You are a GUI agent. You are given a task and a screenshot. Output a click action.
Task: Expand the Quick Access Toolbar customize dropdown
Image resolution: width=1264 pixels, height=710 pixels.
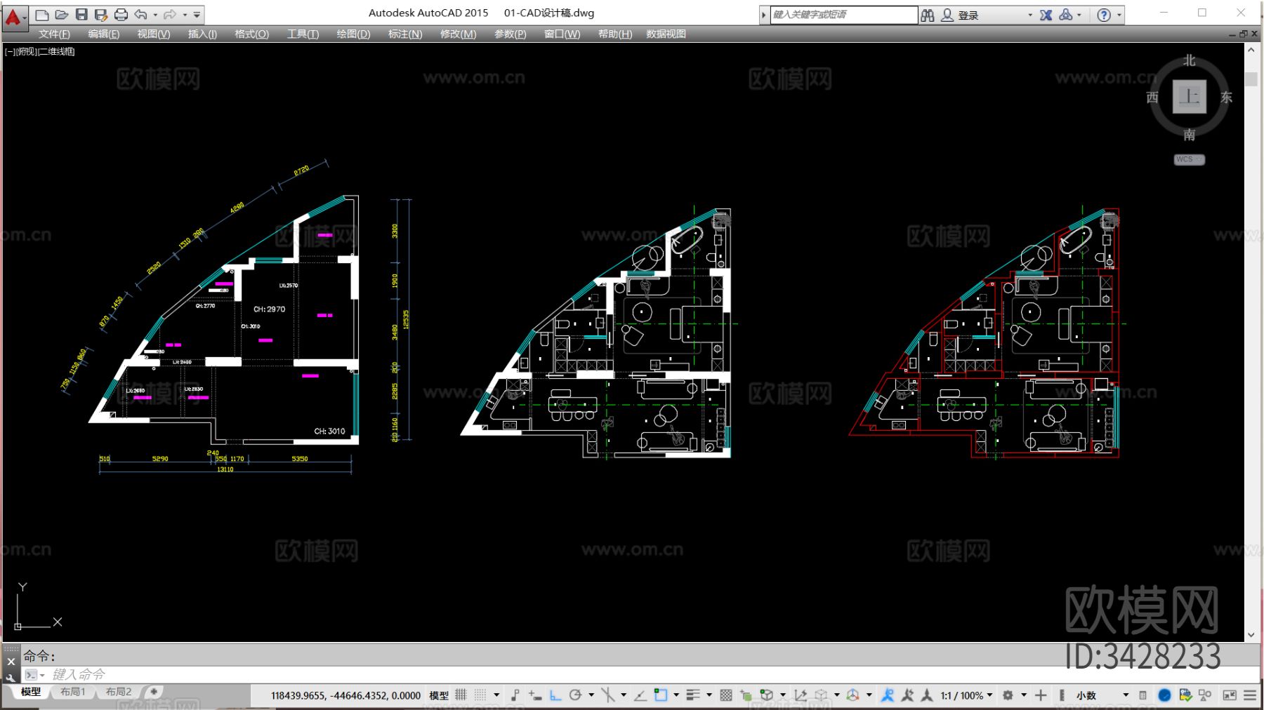[x=197, y=15]
